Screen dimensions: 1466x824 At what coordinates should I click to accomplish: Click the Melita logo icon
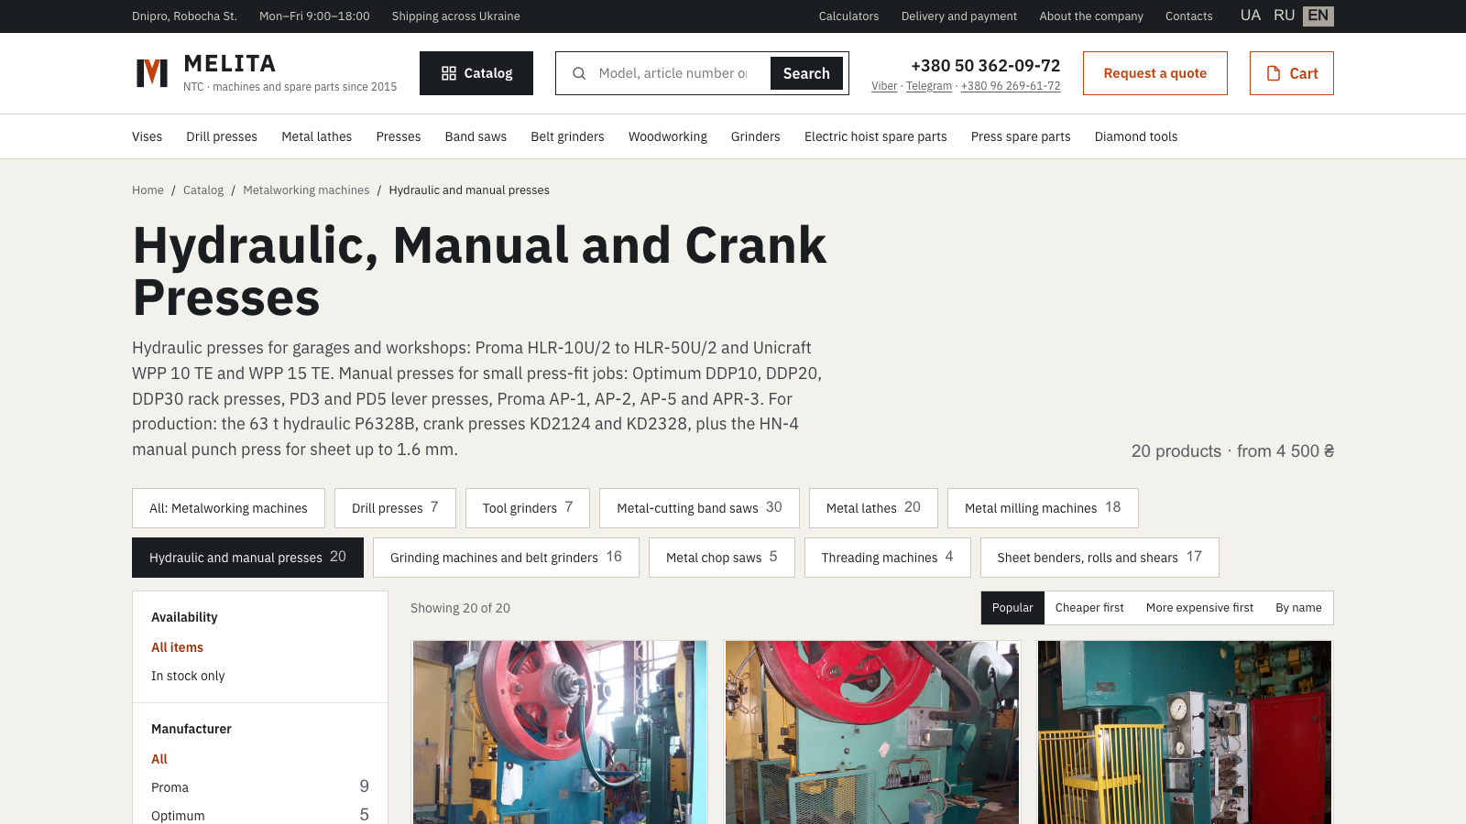point(152,73)
